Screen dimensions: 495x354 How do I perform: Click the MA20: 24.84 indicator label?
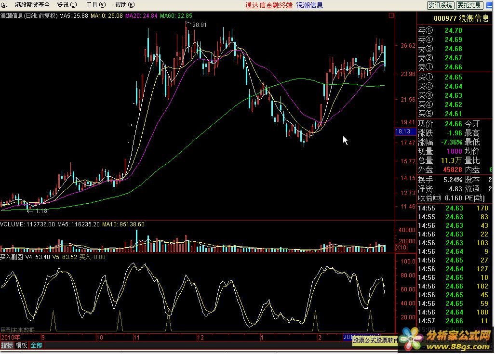(x=141, y=15)
